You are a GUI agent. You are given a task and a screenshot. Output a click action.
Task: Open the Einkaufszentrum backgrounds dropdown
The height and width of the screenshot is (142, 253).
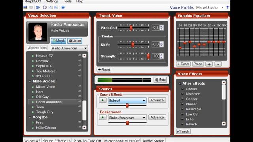pos(127,118)
